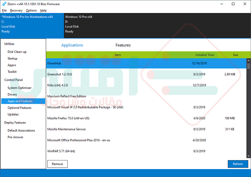
Task: Click the Refresh button
Action: [x=238, y=164]
